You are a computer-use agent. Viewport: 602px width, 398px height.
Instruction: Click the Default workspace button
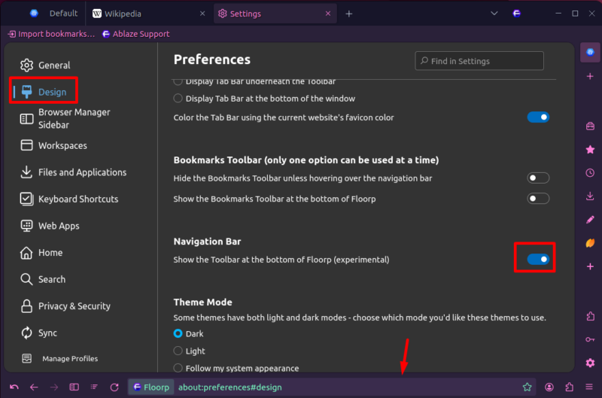[x=53, y=14]
